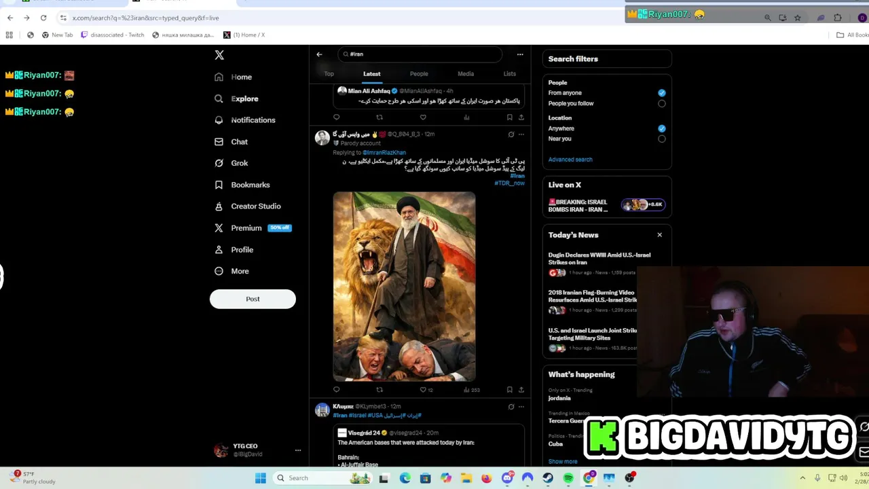Show hidden system tray icons
Viewport: 869px width, 489px height.
pyautogui.click(x=802, y=478)
